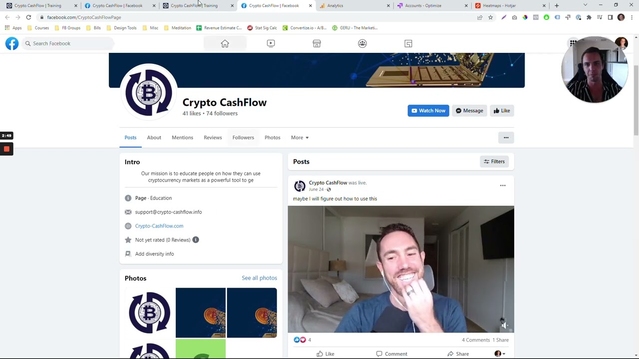Image resolution: width=639 pixels, height=359 pixels.
Task: Reload the page
Action: [28, 17]
